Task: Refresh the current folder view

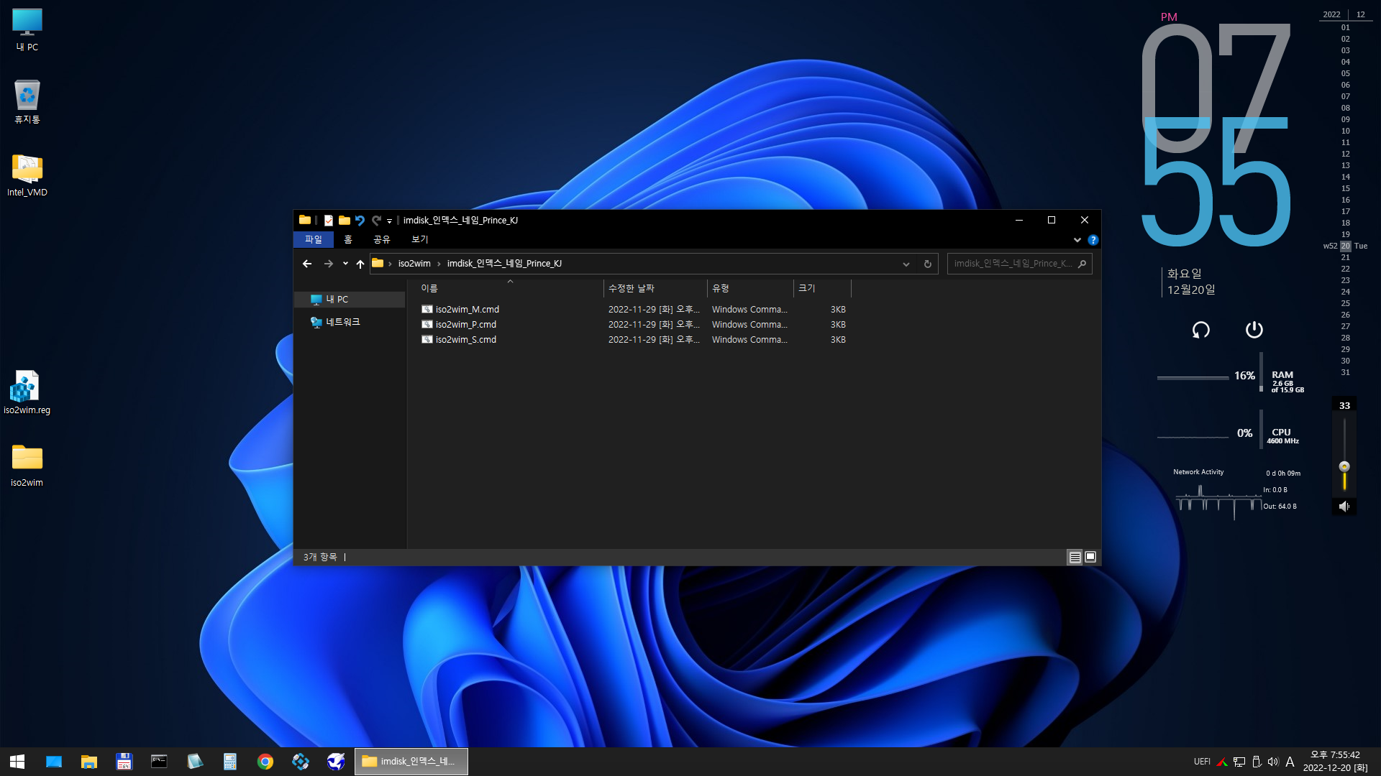Action: (x=928, y=264)
